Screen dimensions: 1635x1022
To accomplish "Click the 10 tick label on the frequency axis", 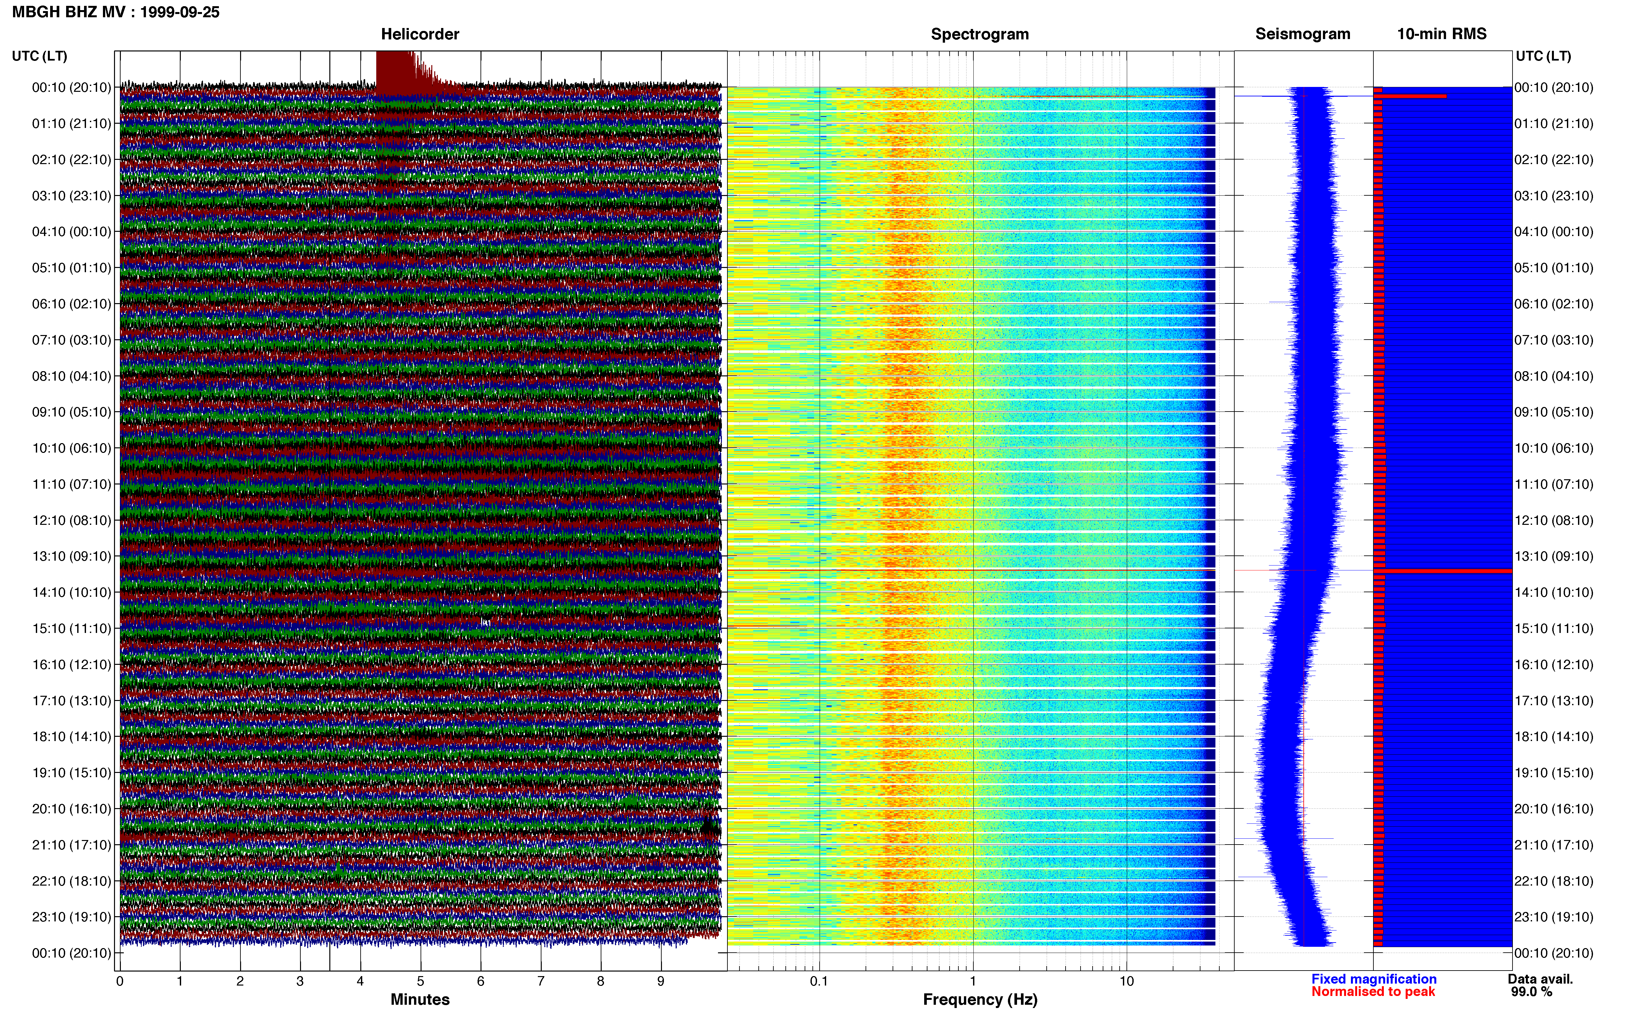I will click(x=1126, y=981).
